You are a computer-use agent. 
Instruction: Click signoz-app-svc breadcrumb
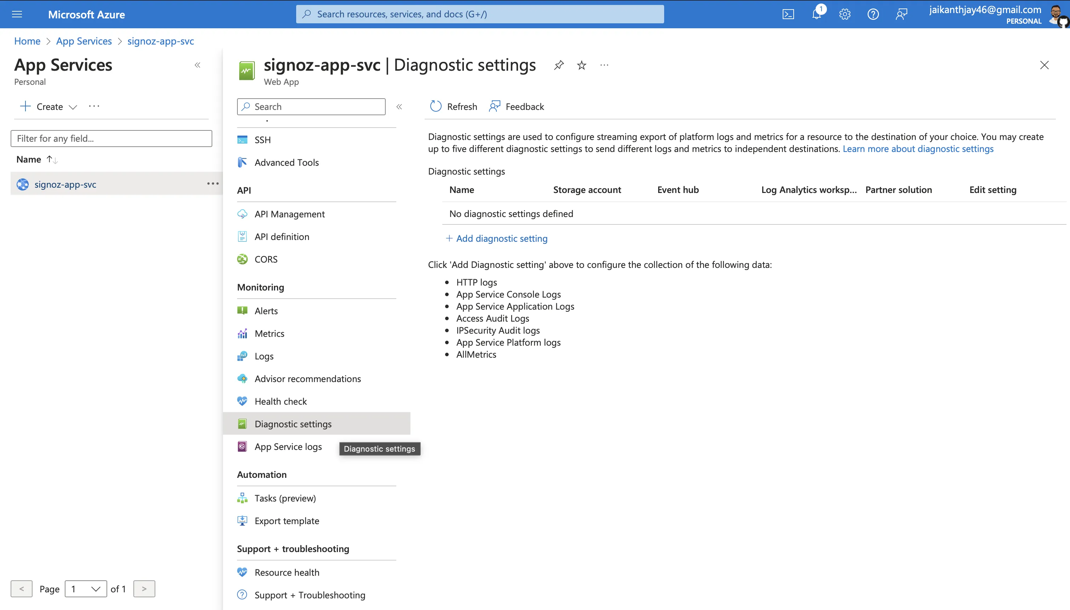161,41
